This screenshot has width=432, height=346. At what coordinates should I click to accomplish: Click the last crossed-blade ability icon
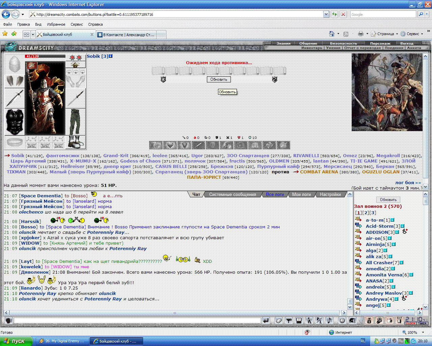coord(283,145)
